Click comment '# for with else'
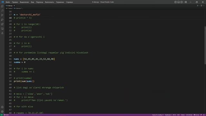206x116 pixels. (x=23, y=107)
